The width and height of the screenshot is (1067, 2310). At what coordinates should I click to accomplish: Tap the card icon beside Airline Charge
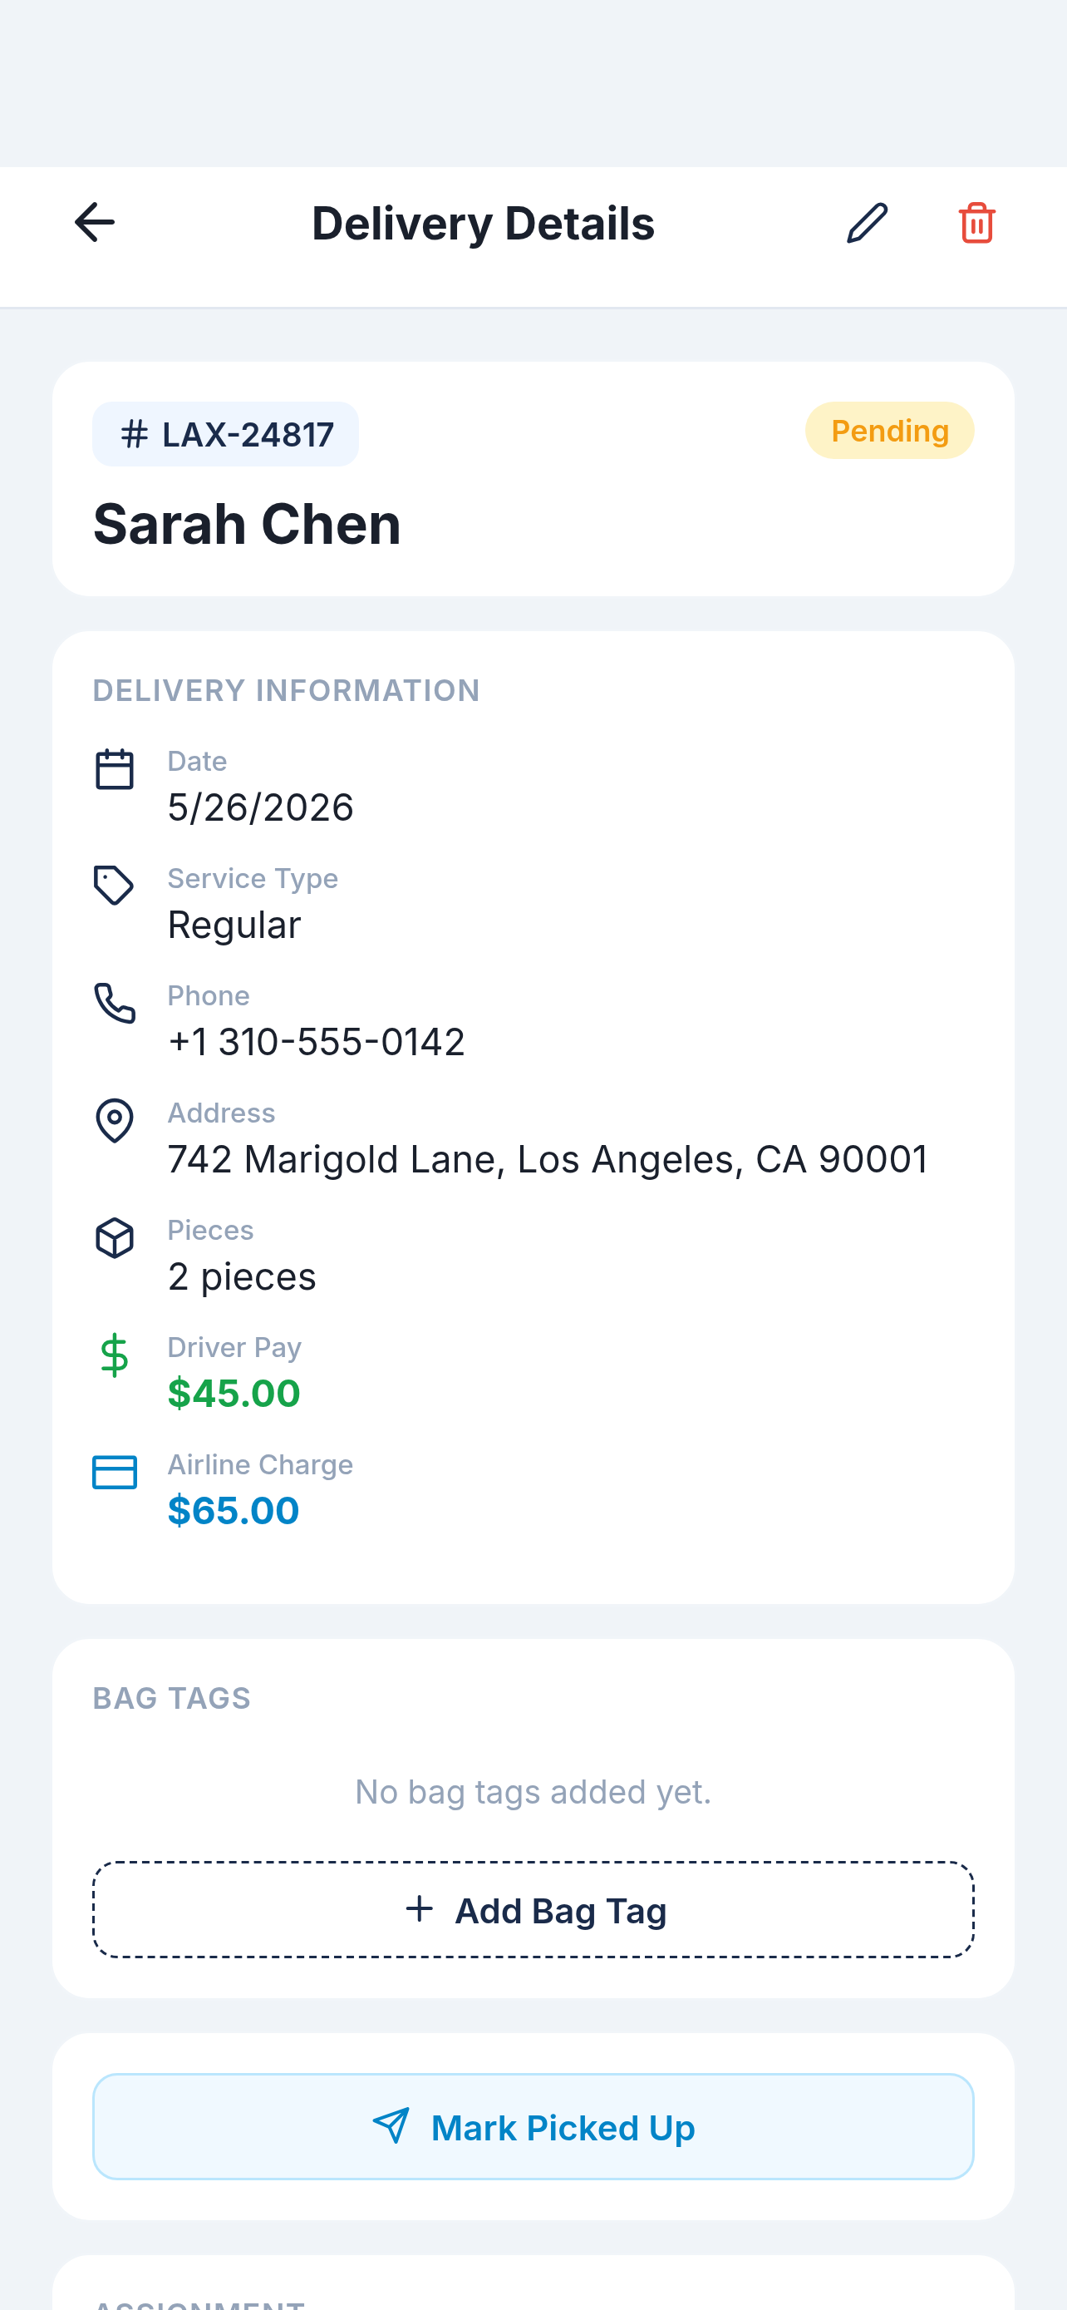pos(115,1473)
